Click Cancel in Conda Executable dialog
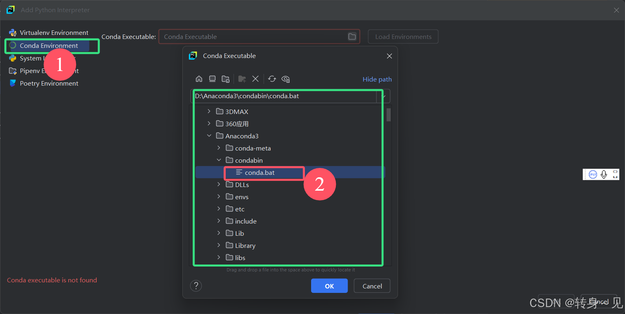The width and height of the screenshot is (625, 314). tap(372, 286)
